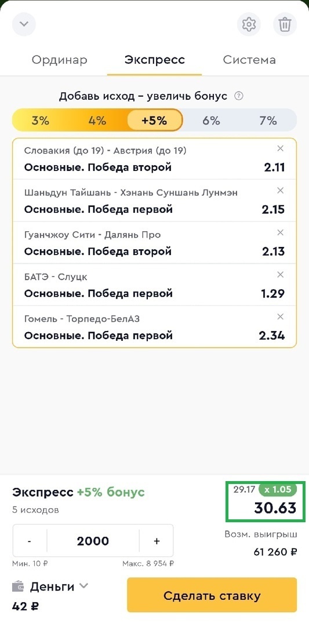Select the Экспресс tab

[154, 60]
